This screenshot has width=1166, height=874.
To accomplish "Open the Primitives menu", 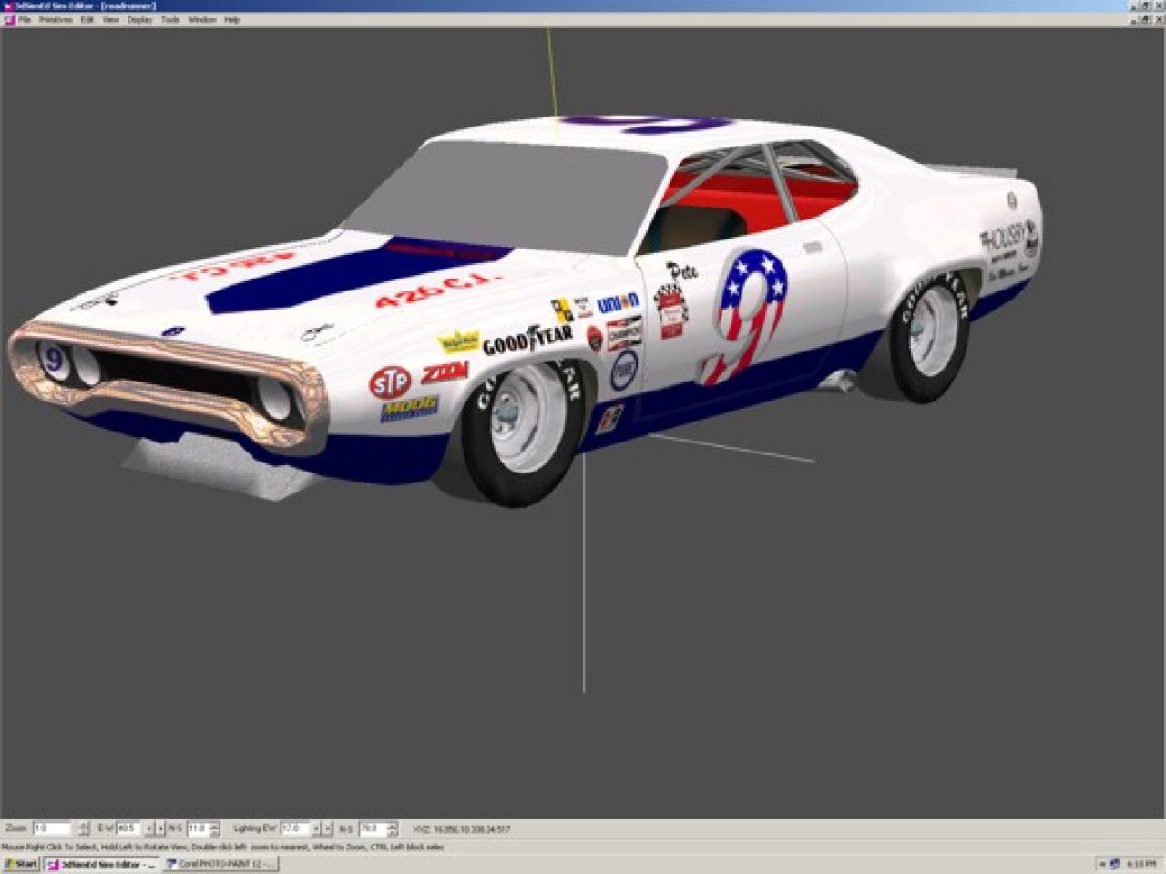I will (55, 19).
